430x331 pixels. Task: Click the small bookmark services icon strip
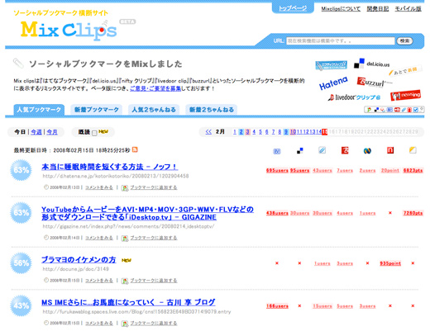point(394,110)
